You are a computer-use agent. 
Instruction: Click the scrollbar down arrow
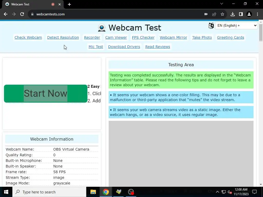pos(261,185)
